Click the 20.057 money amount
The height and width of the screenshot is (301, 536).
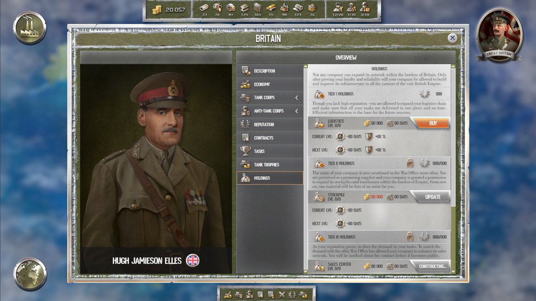point(175,9)
